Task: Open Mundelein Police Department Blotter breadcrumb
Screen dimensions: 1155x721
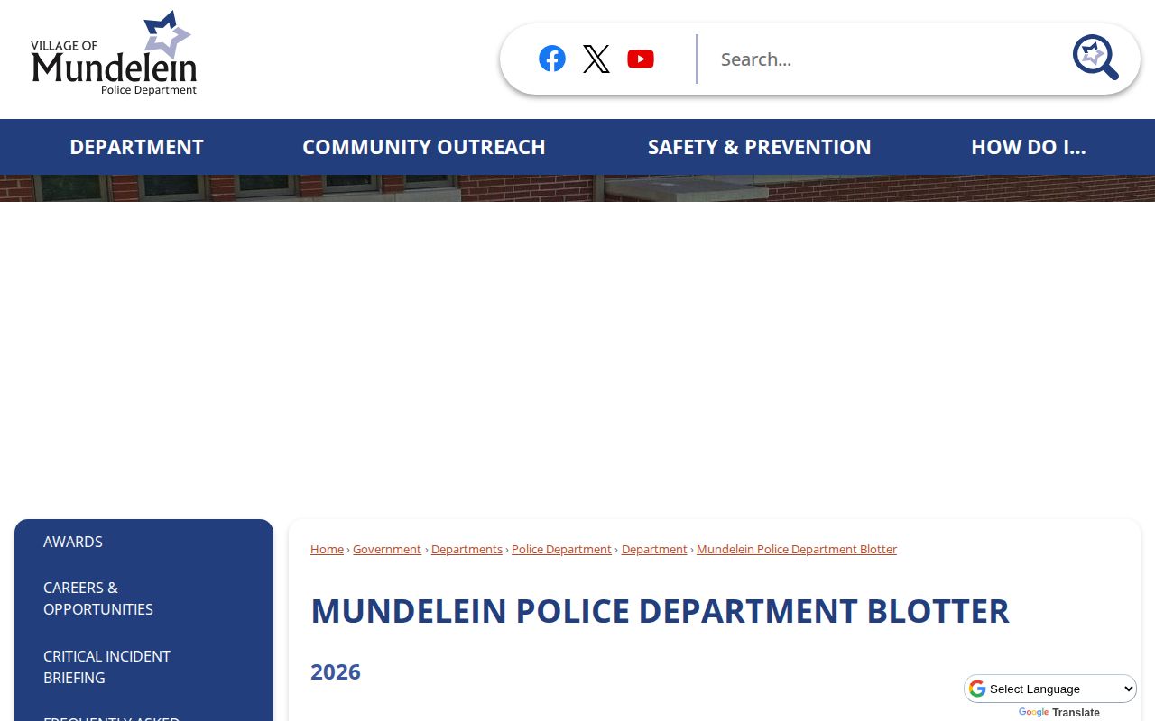Action: coord(797,549)
